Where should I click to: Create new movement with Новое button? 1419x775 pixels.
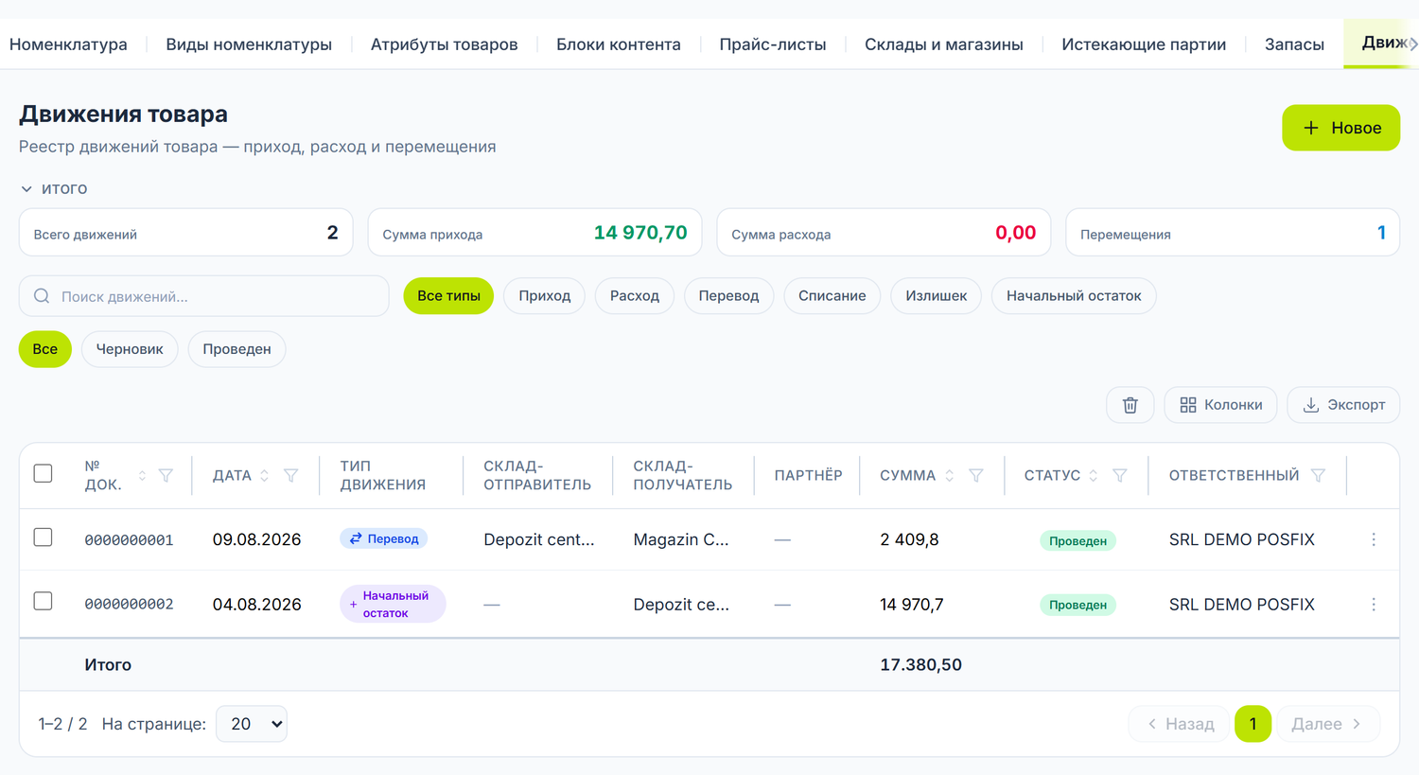(x=1341, y=128)
